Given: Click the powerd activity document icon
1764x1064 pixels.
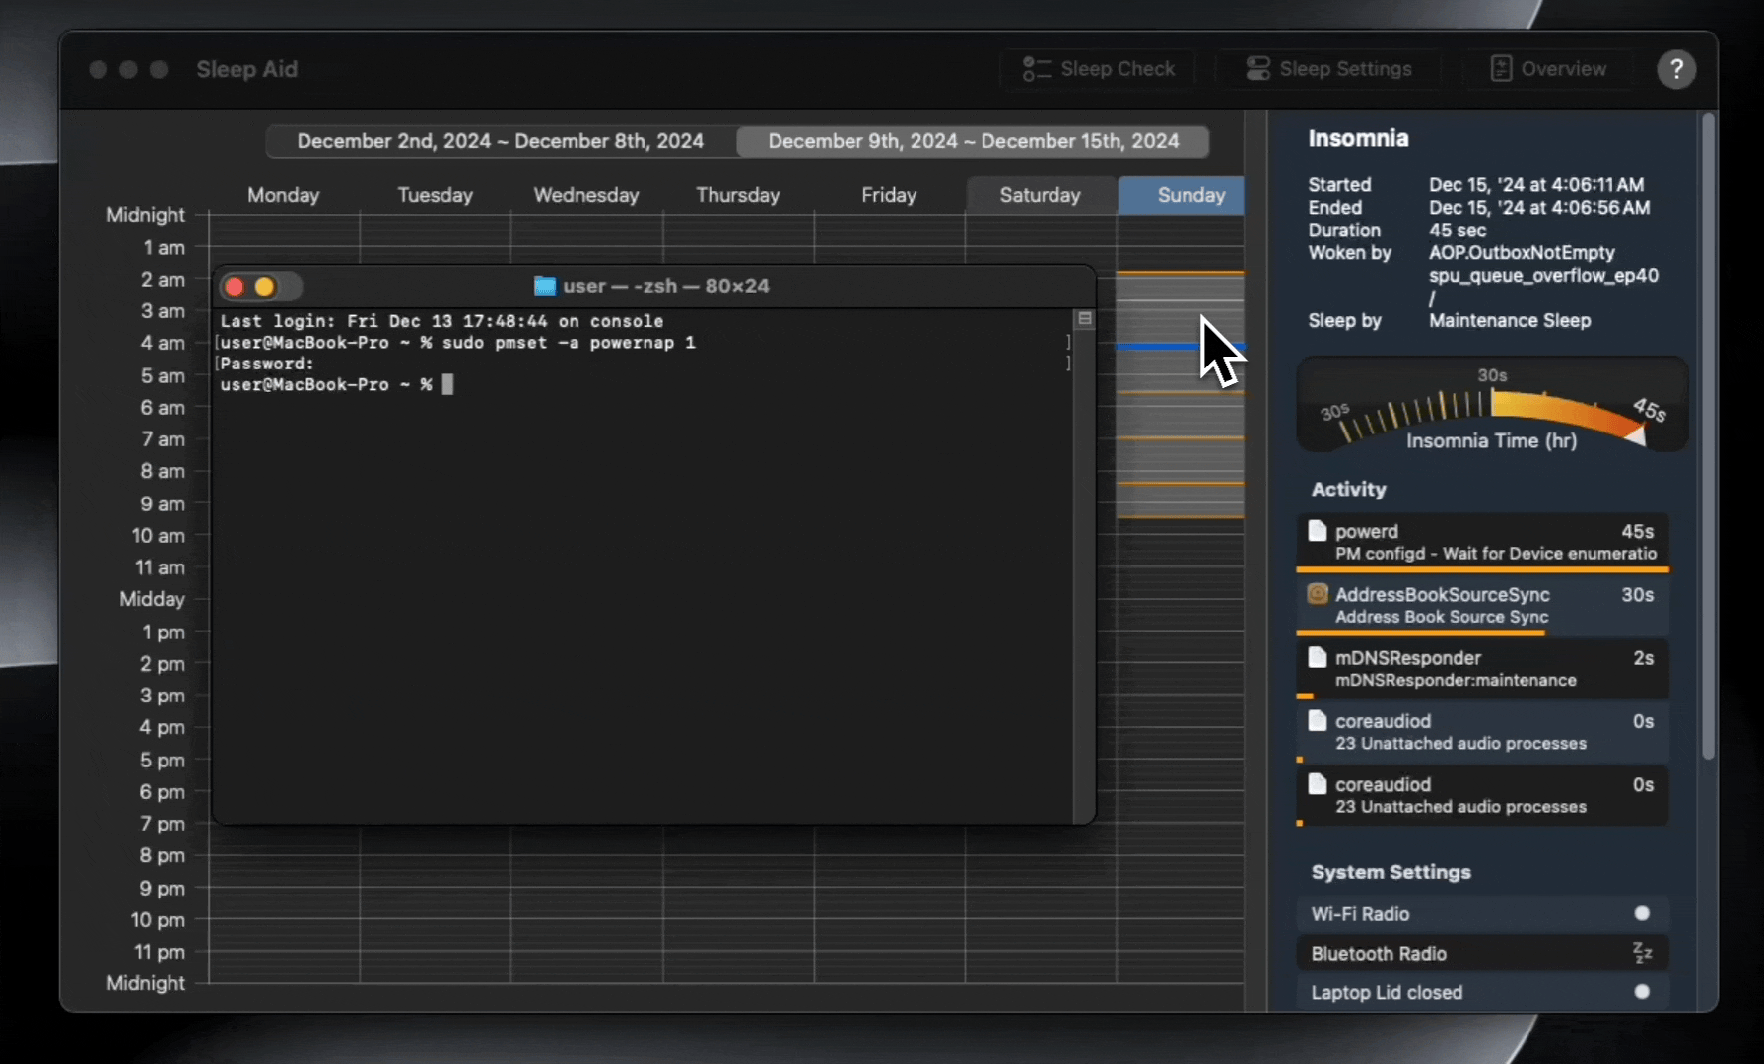Looking at the screenshot, I should click(1318, 531).
